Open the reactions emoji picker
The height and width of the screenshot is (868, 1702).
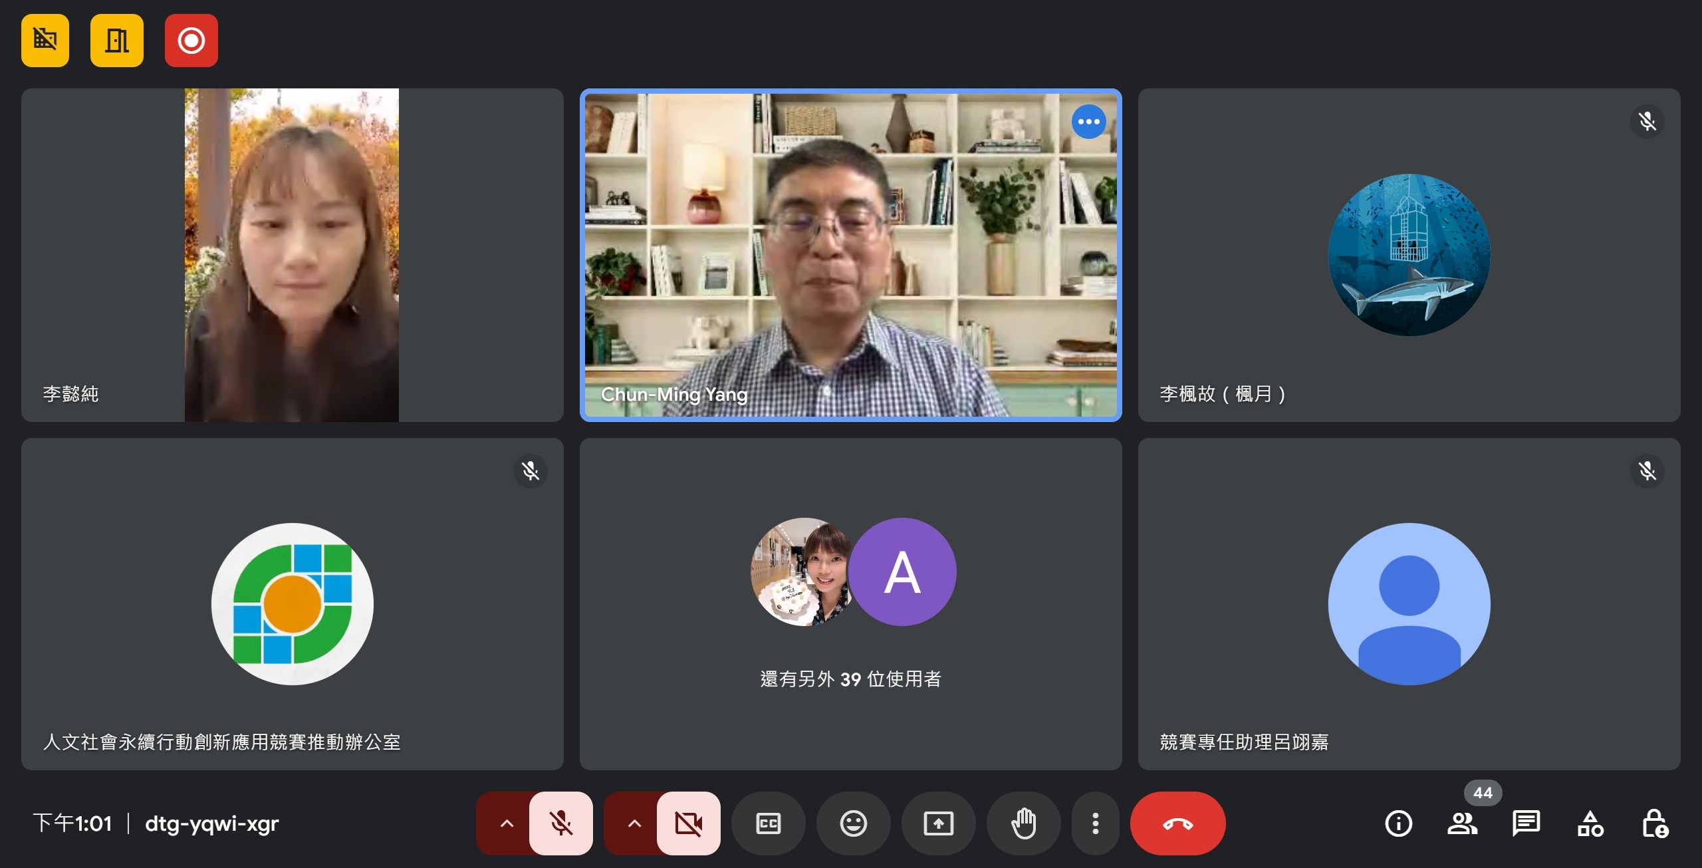pyautogui.click(x=853, y=823)
